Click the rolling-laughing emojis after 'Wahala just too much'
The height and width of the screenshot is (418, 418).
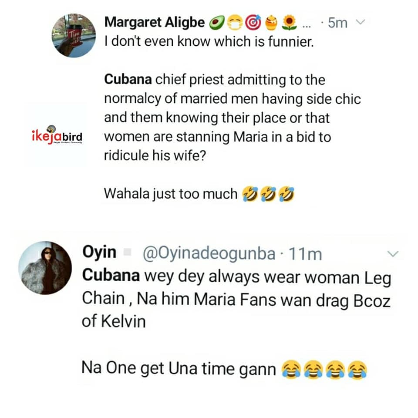(x=268, y=194)
